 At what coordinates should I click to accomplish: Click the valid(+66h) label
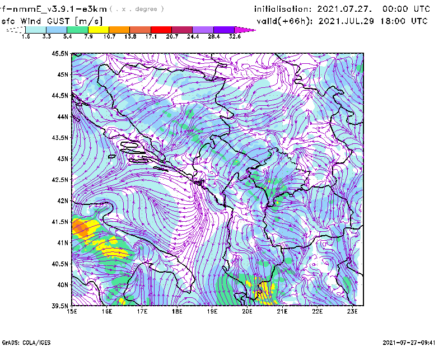click(285, 21)
